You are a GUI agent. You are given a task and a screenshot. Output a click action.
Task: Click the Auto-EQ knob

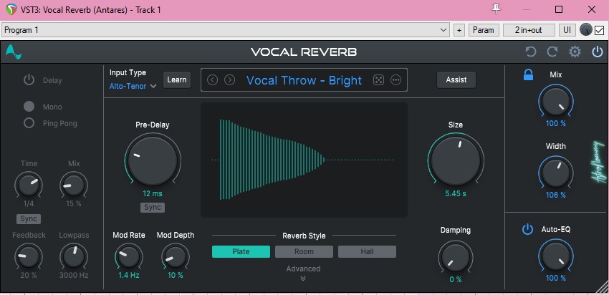point(556,256)
